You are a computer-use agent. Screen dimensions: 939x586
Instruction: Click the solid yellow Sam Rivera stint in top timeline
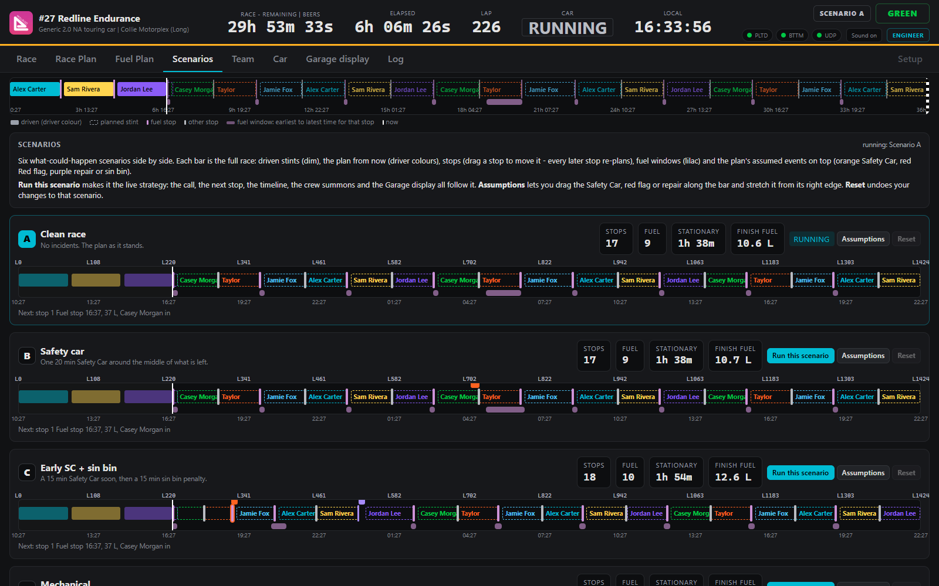click(x=89, y=89)
